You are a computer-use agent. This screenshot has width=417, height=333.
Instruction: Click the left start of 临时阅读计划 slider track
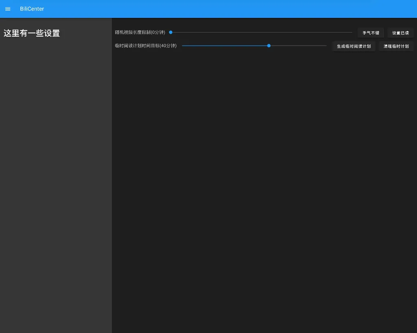183,46
